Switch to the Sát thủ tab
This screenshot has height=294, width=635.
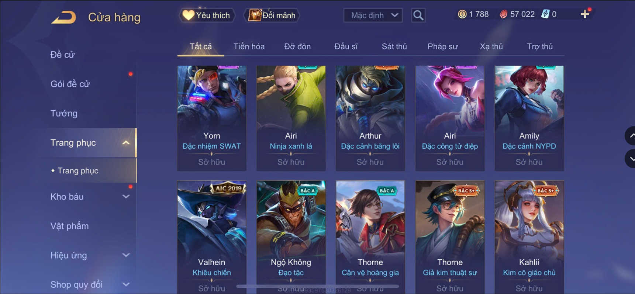[x=394, y=46]
